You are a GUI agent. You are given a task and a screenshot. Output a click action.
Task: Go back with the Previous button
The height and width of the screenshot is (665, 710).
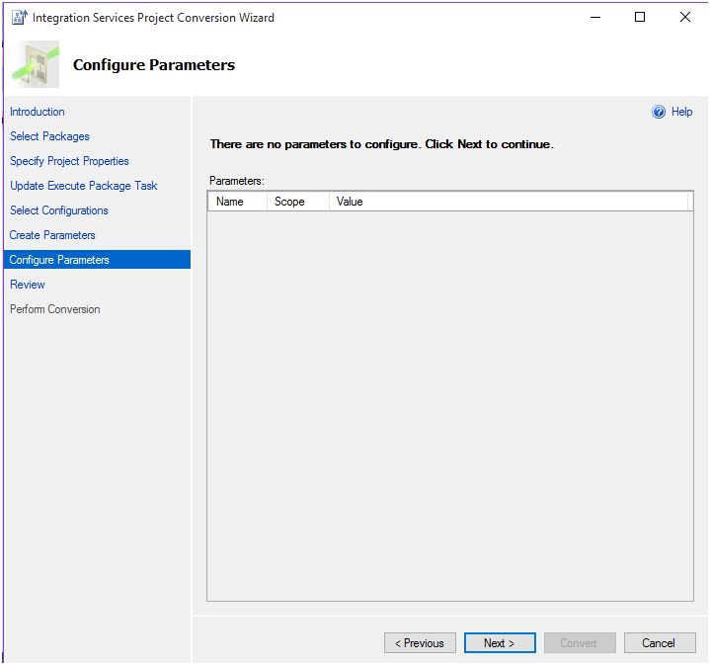click(420, 643)
